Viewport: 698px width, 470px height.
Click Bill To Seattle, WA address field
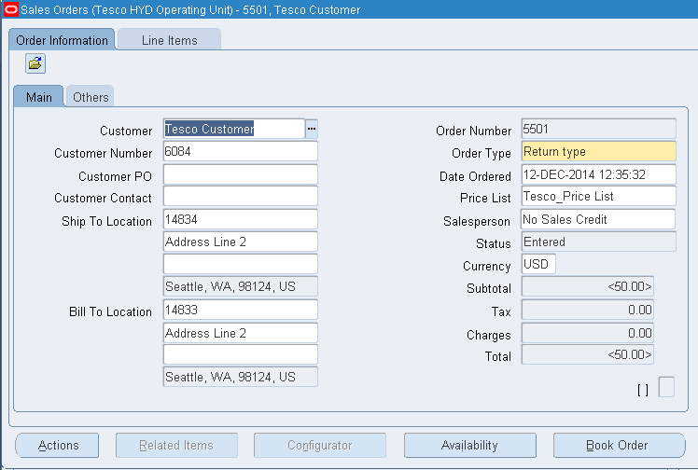point(241,377)
